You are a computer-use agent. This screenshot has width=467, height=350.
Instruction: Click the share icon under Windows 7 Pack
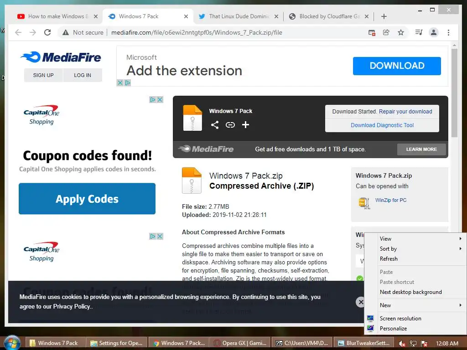pyautogui.click(x=215, y=125)
